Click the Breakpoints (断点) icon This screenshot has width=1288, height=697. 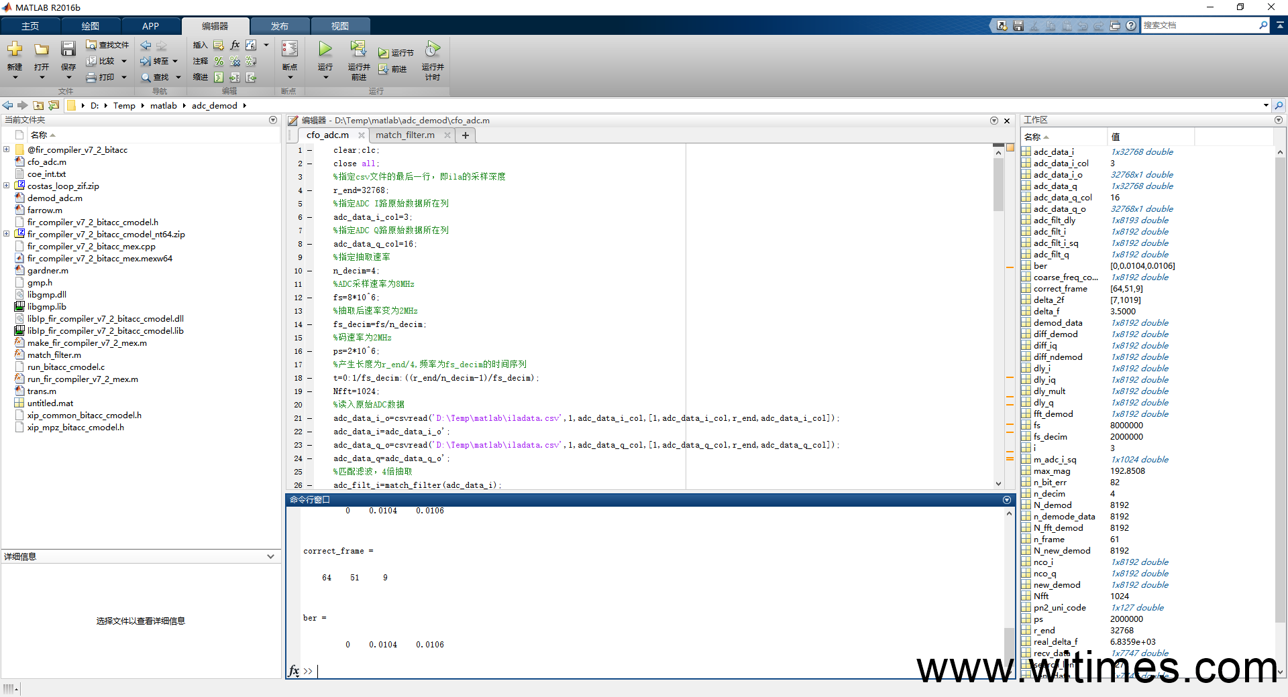[x=290, y=49]
